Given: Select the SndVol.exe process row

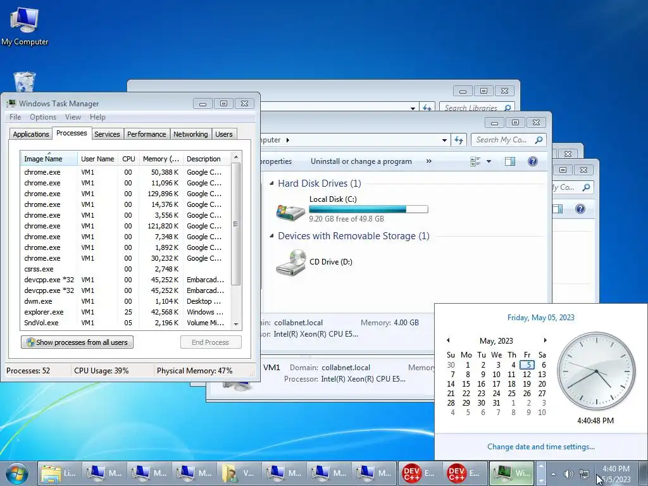Looking at the screenshot, I should click(x=126, y=323).
